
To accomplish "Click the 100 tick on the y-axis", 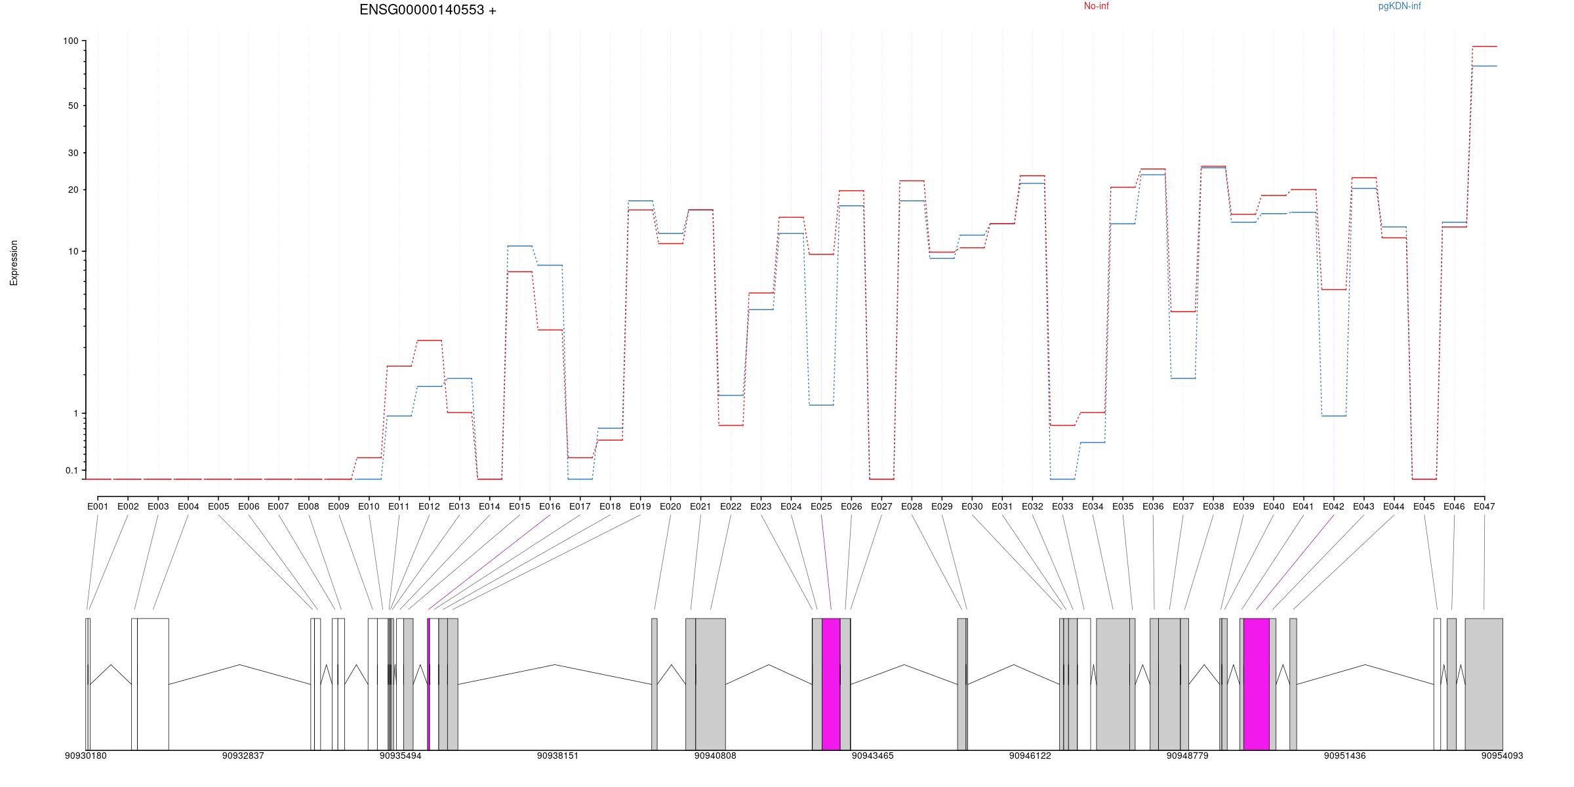I will [x=71, y=41].
